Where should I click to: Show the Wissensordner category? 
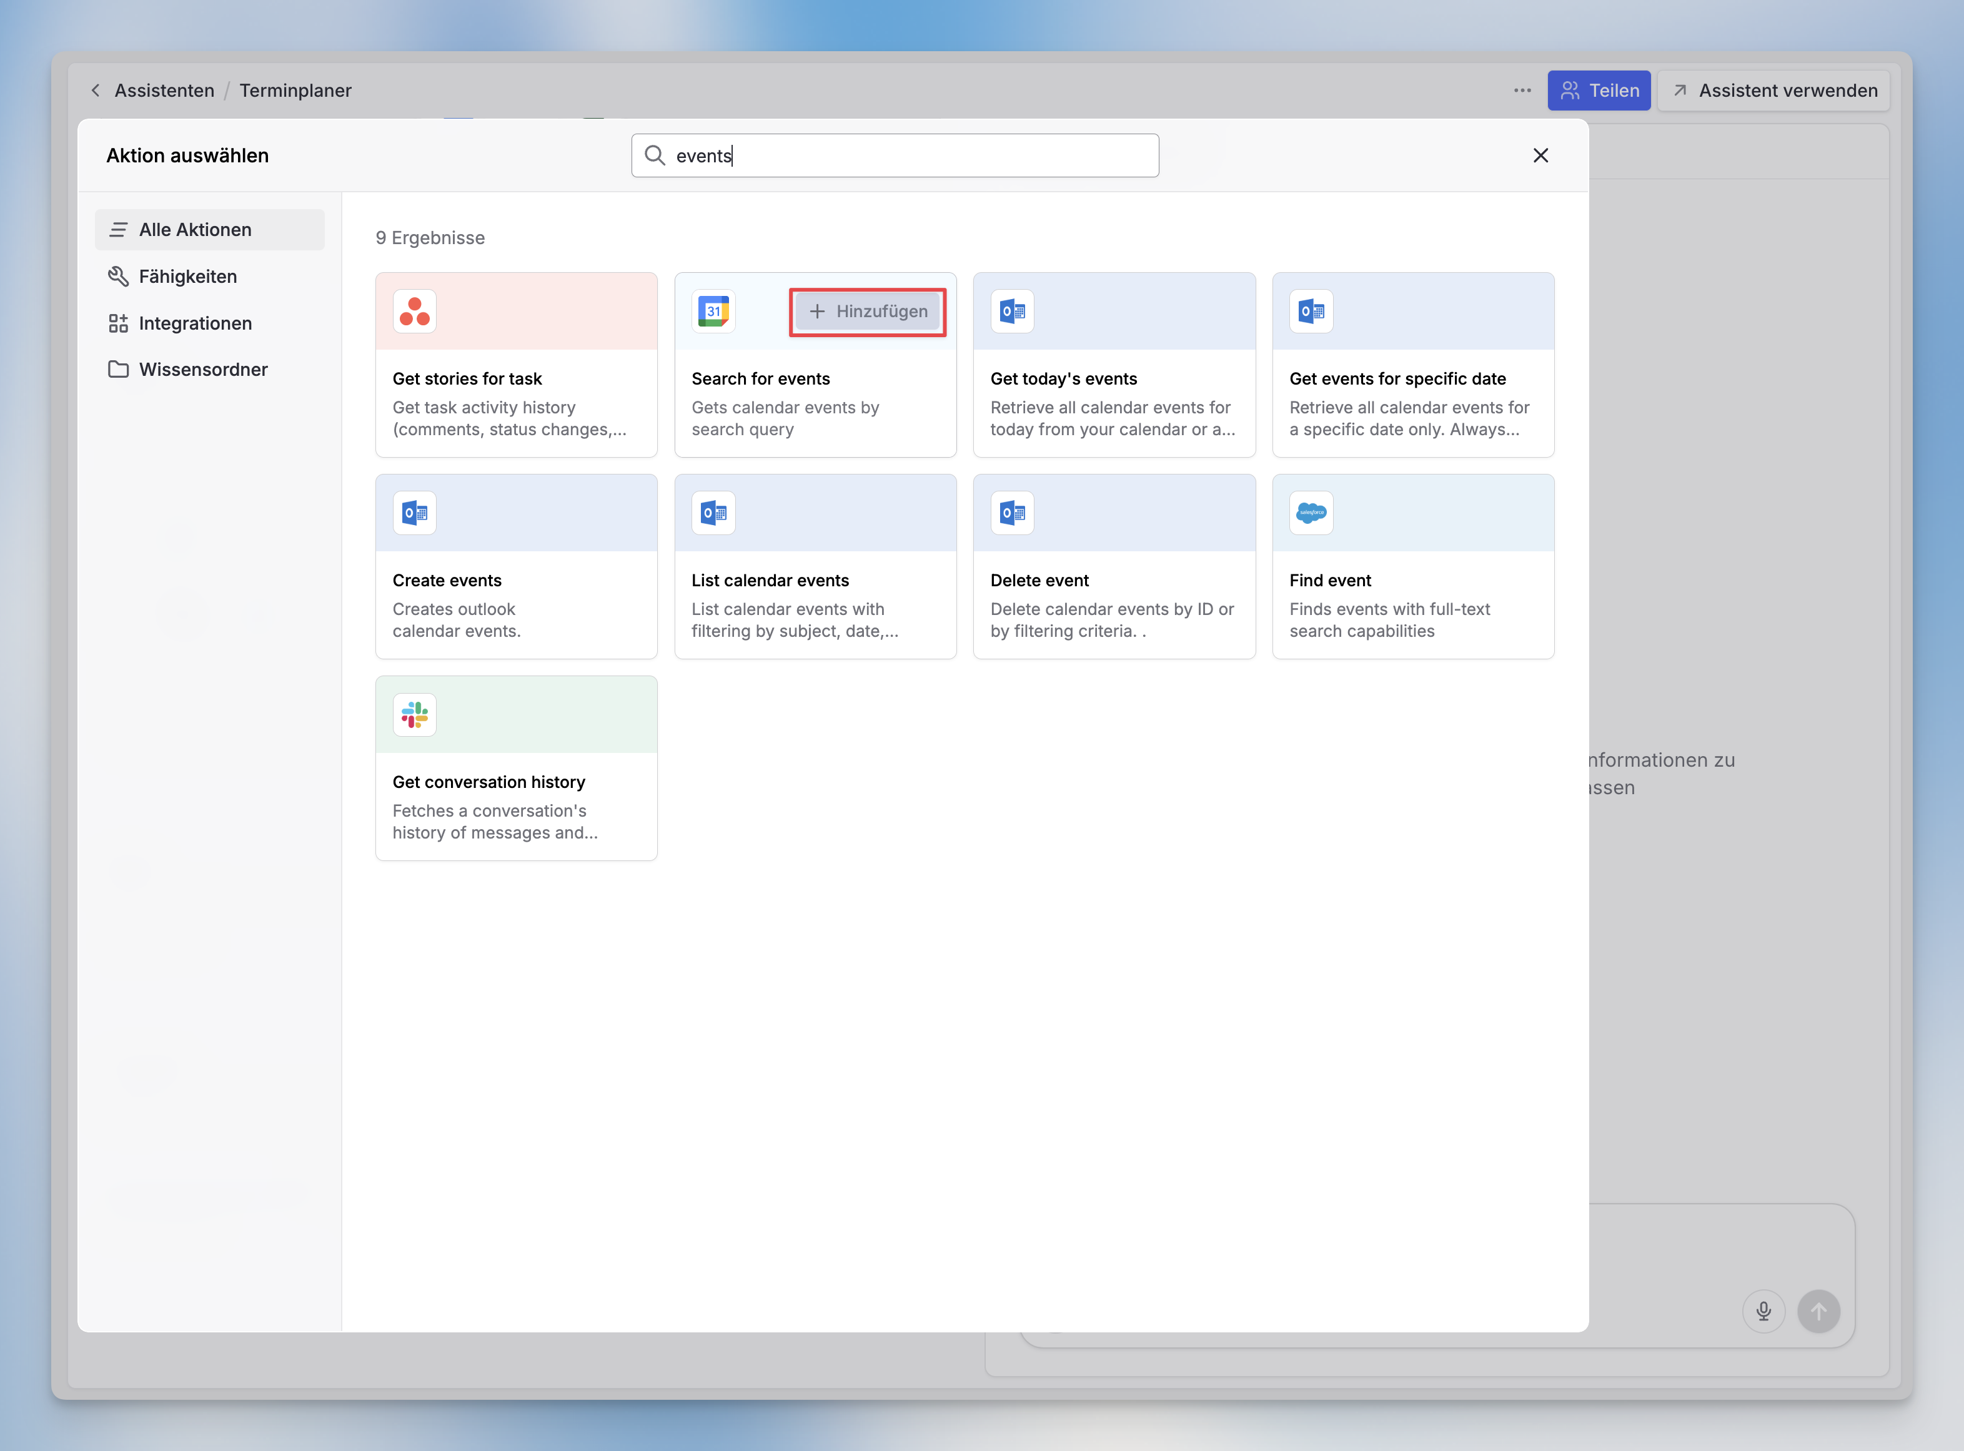pos(203,370)
